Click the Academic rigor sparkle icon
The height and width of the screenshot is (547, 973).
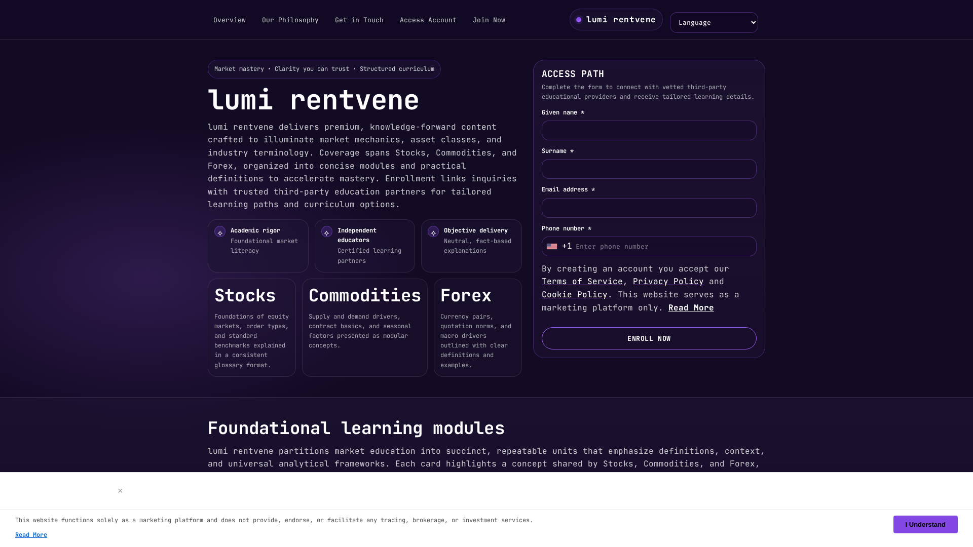click(x=220, y=232)
